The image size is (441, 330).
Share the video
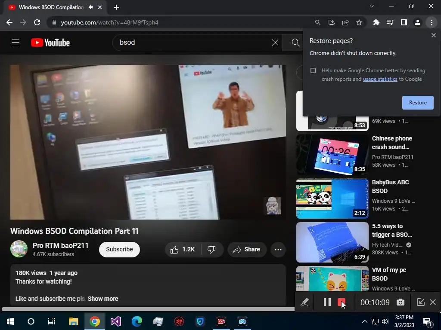click(247, 250)
